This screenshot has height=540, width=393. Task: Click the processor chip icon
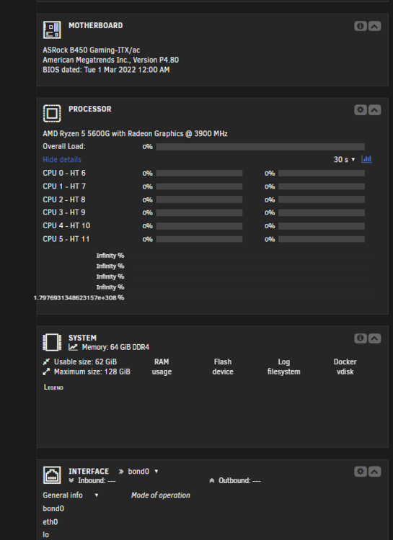click(x=52, y=113)
